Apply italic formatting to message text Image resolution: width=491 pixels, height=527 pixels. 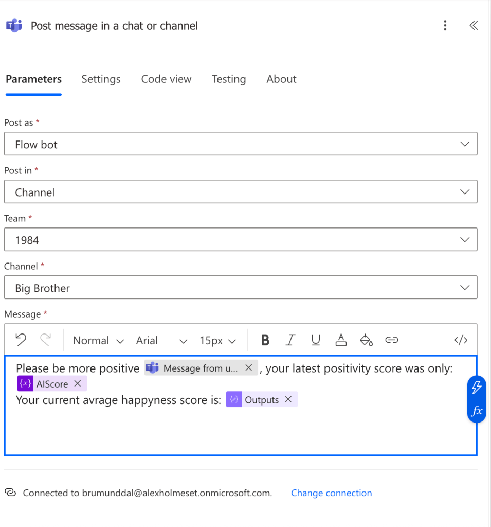(290, 340)
